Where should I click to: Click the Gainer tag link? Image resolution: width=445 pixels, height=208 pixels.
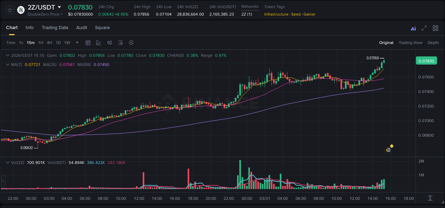point(309,14)
